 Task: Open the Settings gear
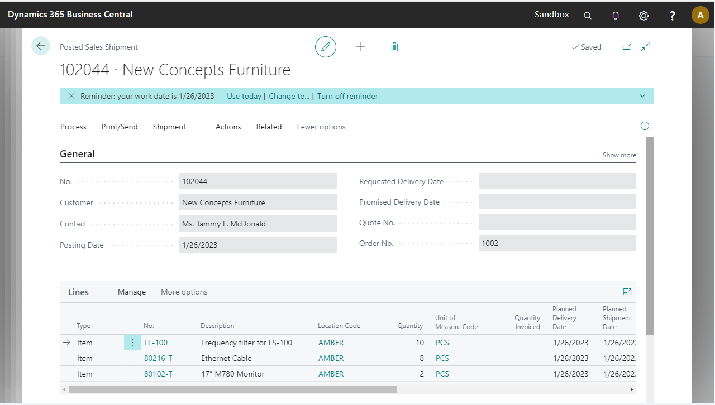click(643, 16)
